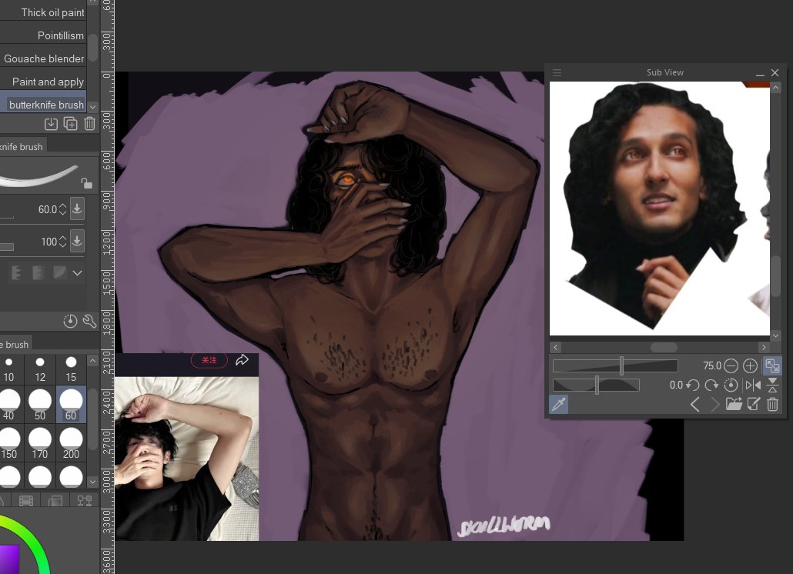
Task: Click the Sub View rotation slider
Action: click(x=596, y=385)
